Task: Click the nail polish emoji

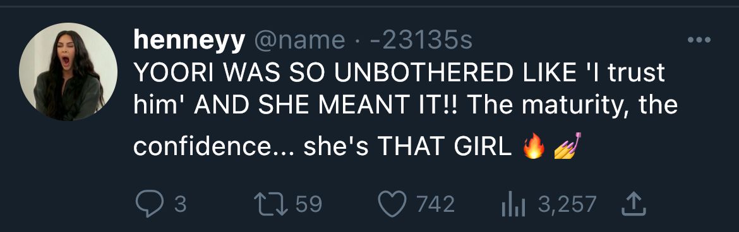Action: (x=567, y=146)
